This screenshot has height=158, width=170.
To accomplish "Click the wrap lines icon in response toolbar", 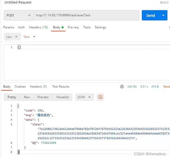I will pos(101,97).
